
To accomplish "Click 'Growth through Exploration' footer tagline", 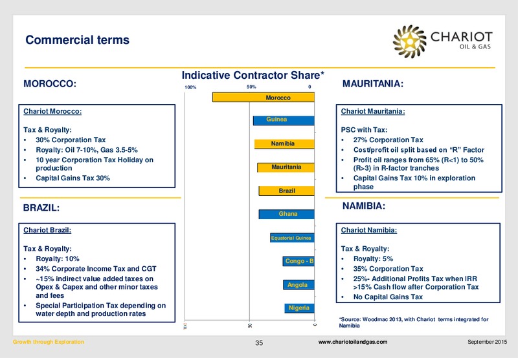I will coord(49,342).
